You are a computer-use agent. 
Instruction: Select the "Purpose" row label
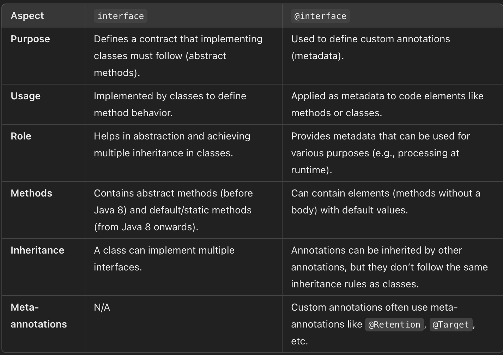pyautogui.click(x=30, y=39)
